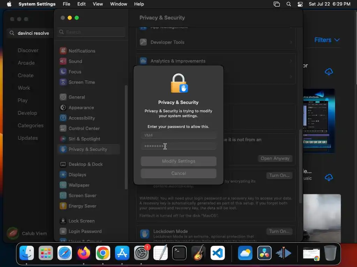The image size is (357, 267).
Task: Open Finder from the Dock
Action: 26,253
